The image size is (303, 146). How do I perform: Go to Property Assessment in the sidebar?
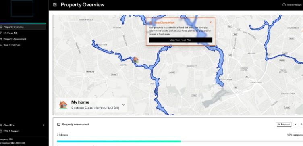23,39
